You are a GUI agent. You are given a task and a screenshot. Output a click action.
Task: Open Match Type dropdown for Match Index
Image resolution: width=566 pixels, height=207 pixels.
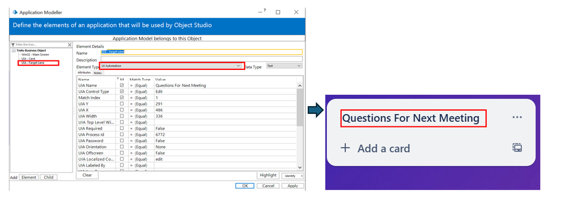(x=141, y=98)
